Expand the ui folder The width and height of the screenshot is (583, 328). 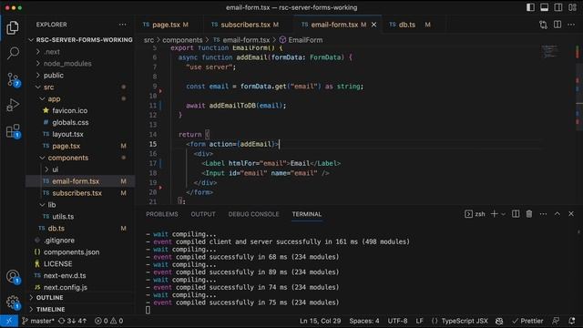(80, 169)
